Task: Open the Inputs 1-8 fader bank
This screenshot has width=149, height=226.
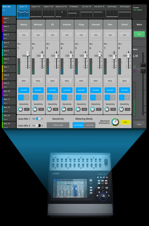Action: [23, 12]
